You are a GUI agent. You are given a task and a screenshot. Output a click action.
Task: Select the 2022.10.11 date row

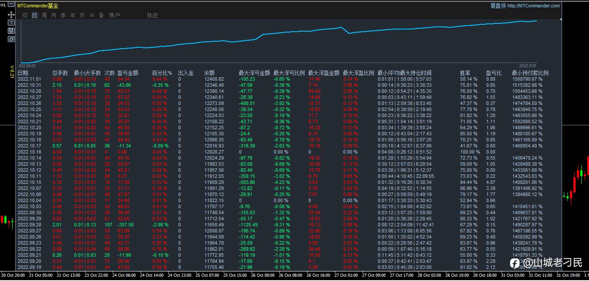click(29, 176)
